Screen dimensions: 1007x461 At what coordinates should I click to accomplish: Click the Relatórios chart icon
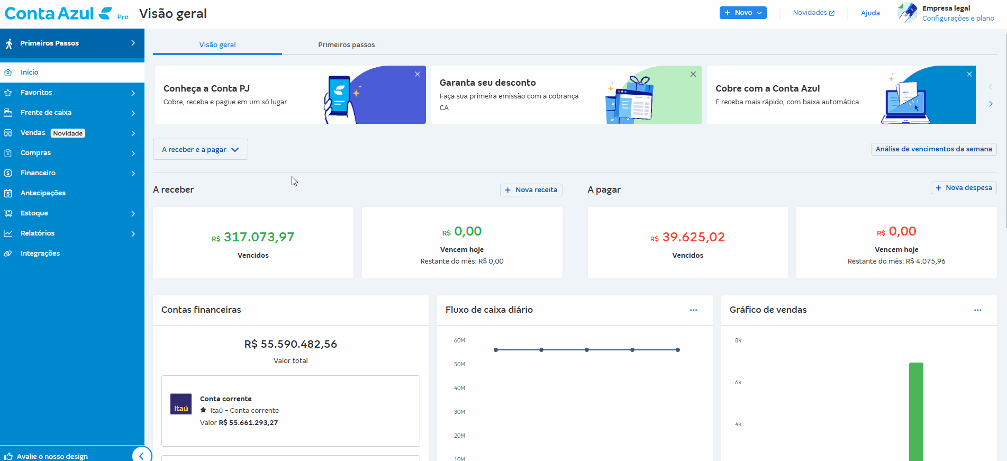(8, 233)
